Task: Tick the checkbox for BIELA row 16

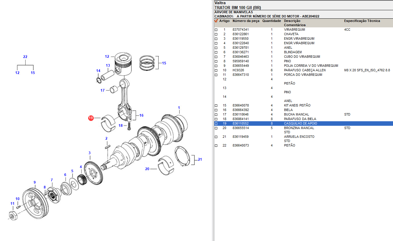Action: [216, 110]
